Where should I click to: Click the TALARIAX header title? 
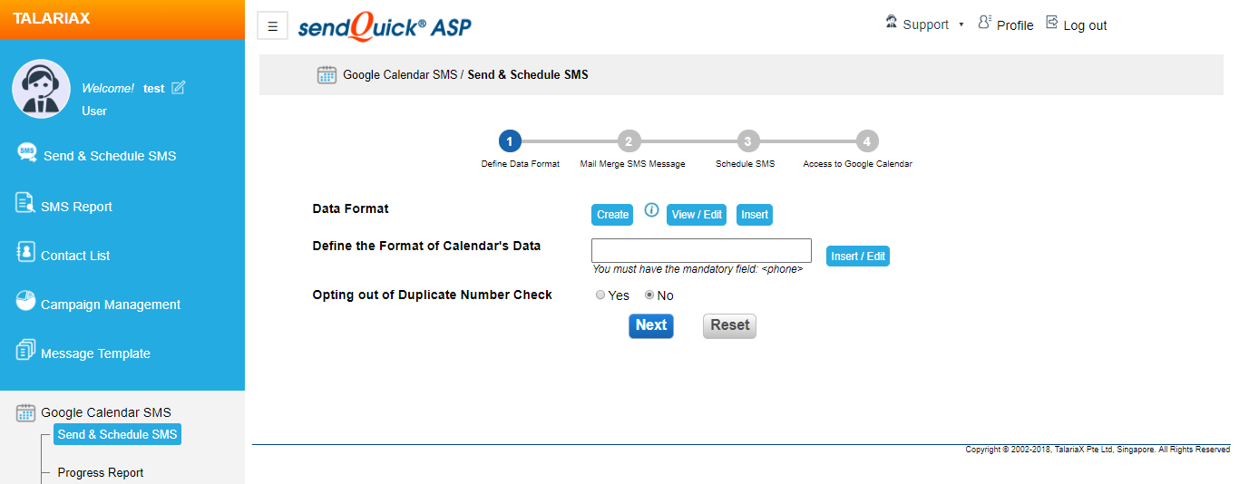coord(52,18)
